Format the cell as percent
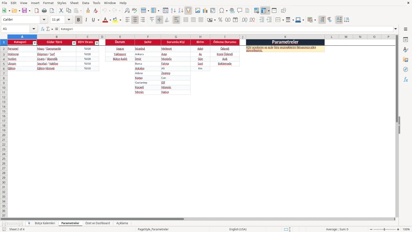The image size is (412, 232). pyautogui.click(x=220, y=20)
